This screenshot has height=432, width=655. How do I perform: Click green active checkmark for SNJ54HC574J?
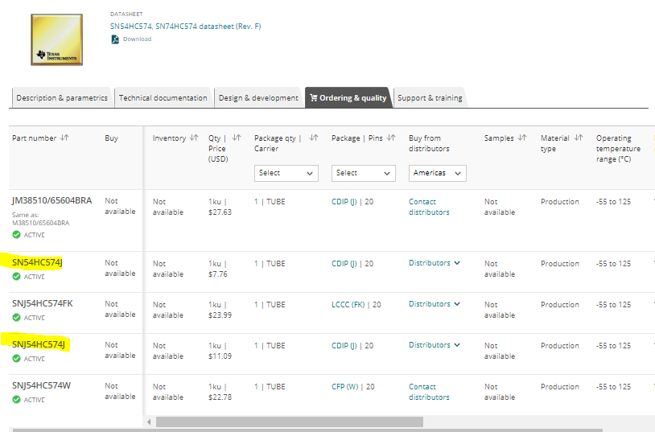tap(16, 359)
